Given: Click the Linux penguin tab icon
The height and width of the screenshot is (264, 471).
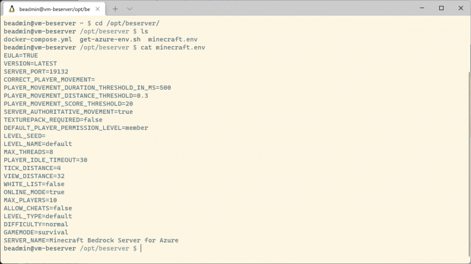Looking at the screenshot, I should pos(11,9).
